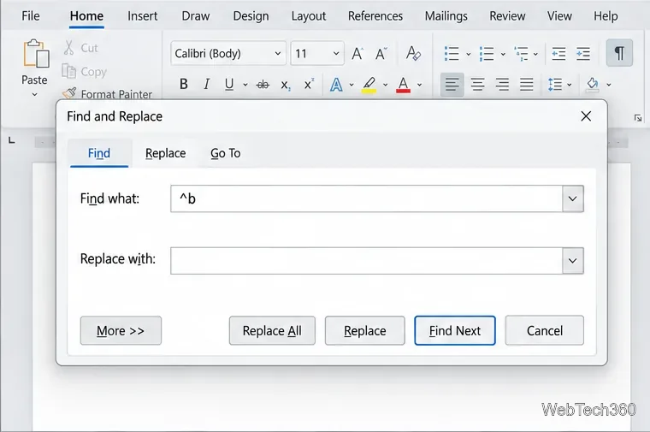Click in the Find what field

366,198
